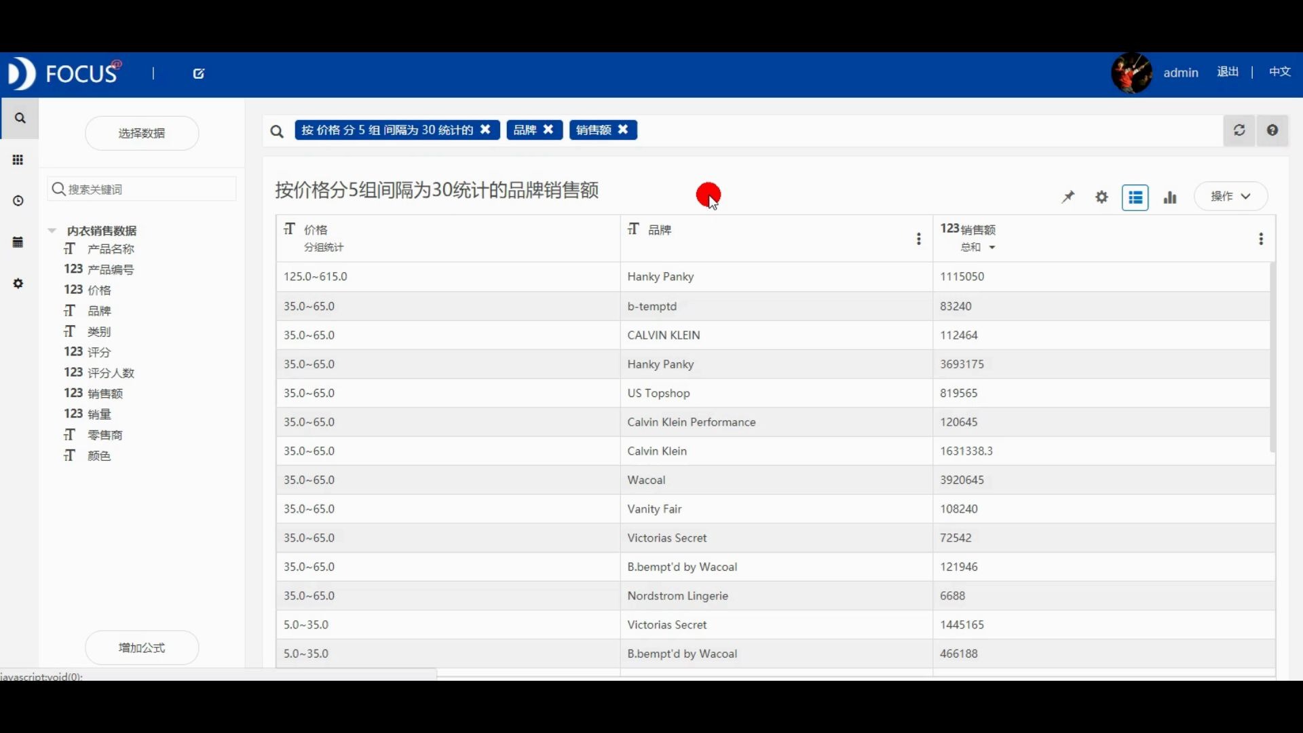Screen dimensions: 1303x733
Task: Remove the 品牌 search tag
Action: 548,130
